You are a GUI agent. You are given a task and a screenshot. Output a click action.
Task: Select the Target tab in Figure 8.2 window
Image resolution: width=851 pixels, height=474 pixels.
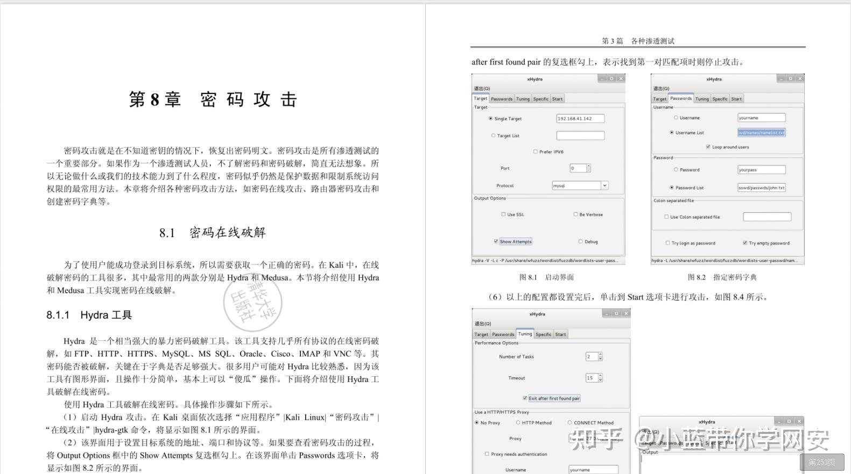click(659, 99)
